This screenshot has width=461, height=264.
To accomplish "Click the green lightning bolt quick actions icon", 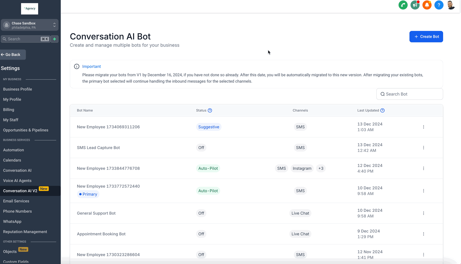I will pyautogui.click(x=55, y=39).
